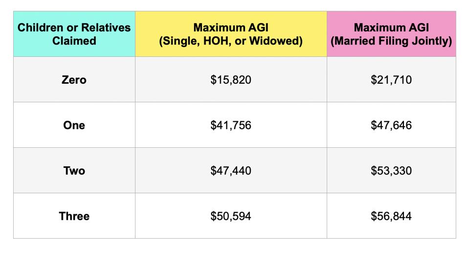Select the "Two" row label

click(x=74, y=171)
